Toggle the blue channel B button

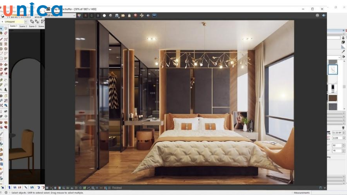(98, 16)
